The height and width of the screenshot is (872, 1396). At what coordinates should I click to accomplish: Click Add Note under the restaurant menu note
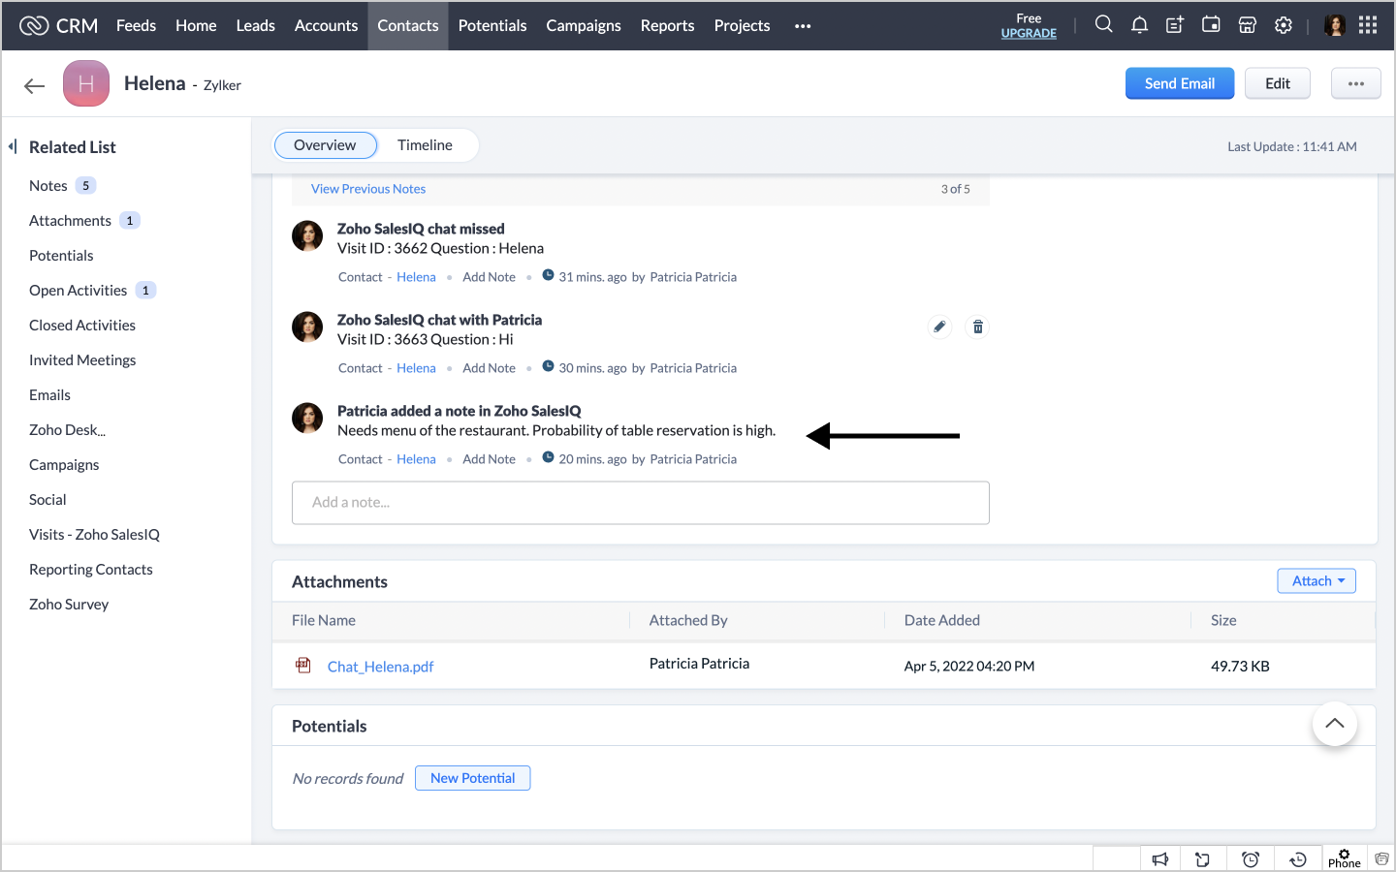(x=490, y=459)
